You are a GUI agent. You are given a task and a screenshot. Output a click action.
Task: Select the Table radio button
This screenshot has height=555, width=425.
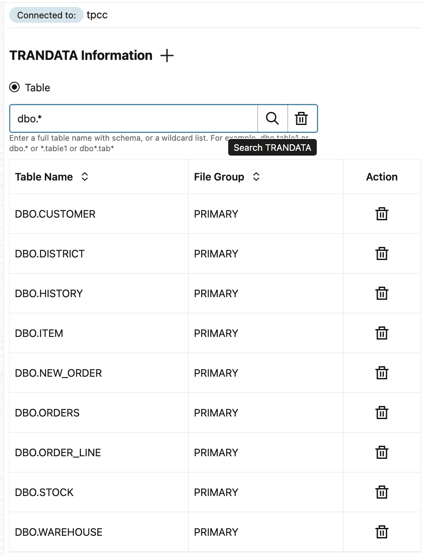click(15, 87)
